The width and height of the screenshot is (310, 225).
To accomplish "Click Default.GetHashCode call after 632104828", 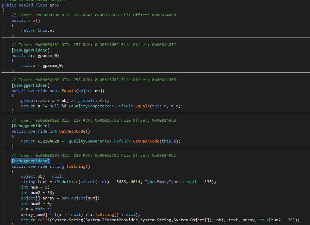I will click(136, 141).
